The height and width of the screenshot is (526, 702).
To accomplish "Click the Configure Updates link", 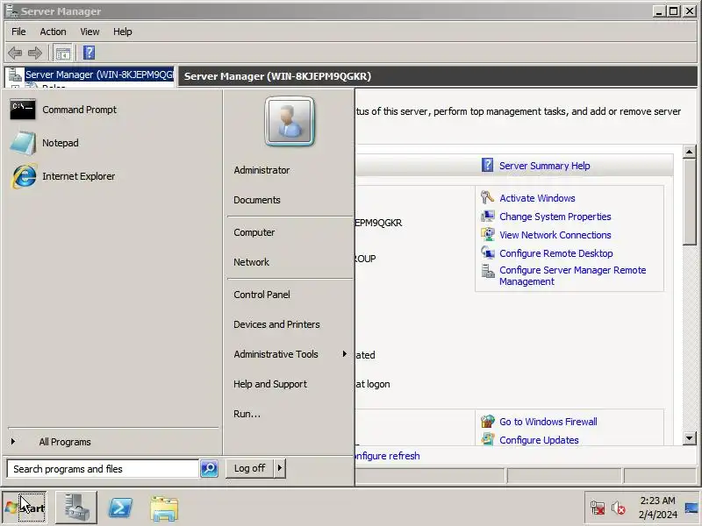I will tap(539, 440).
